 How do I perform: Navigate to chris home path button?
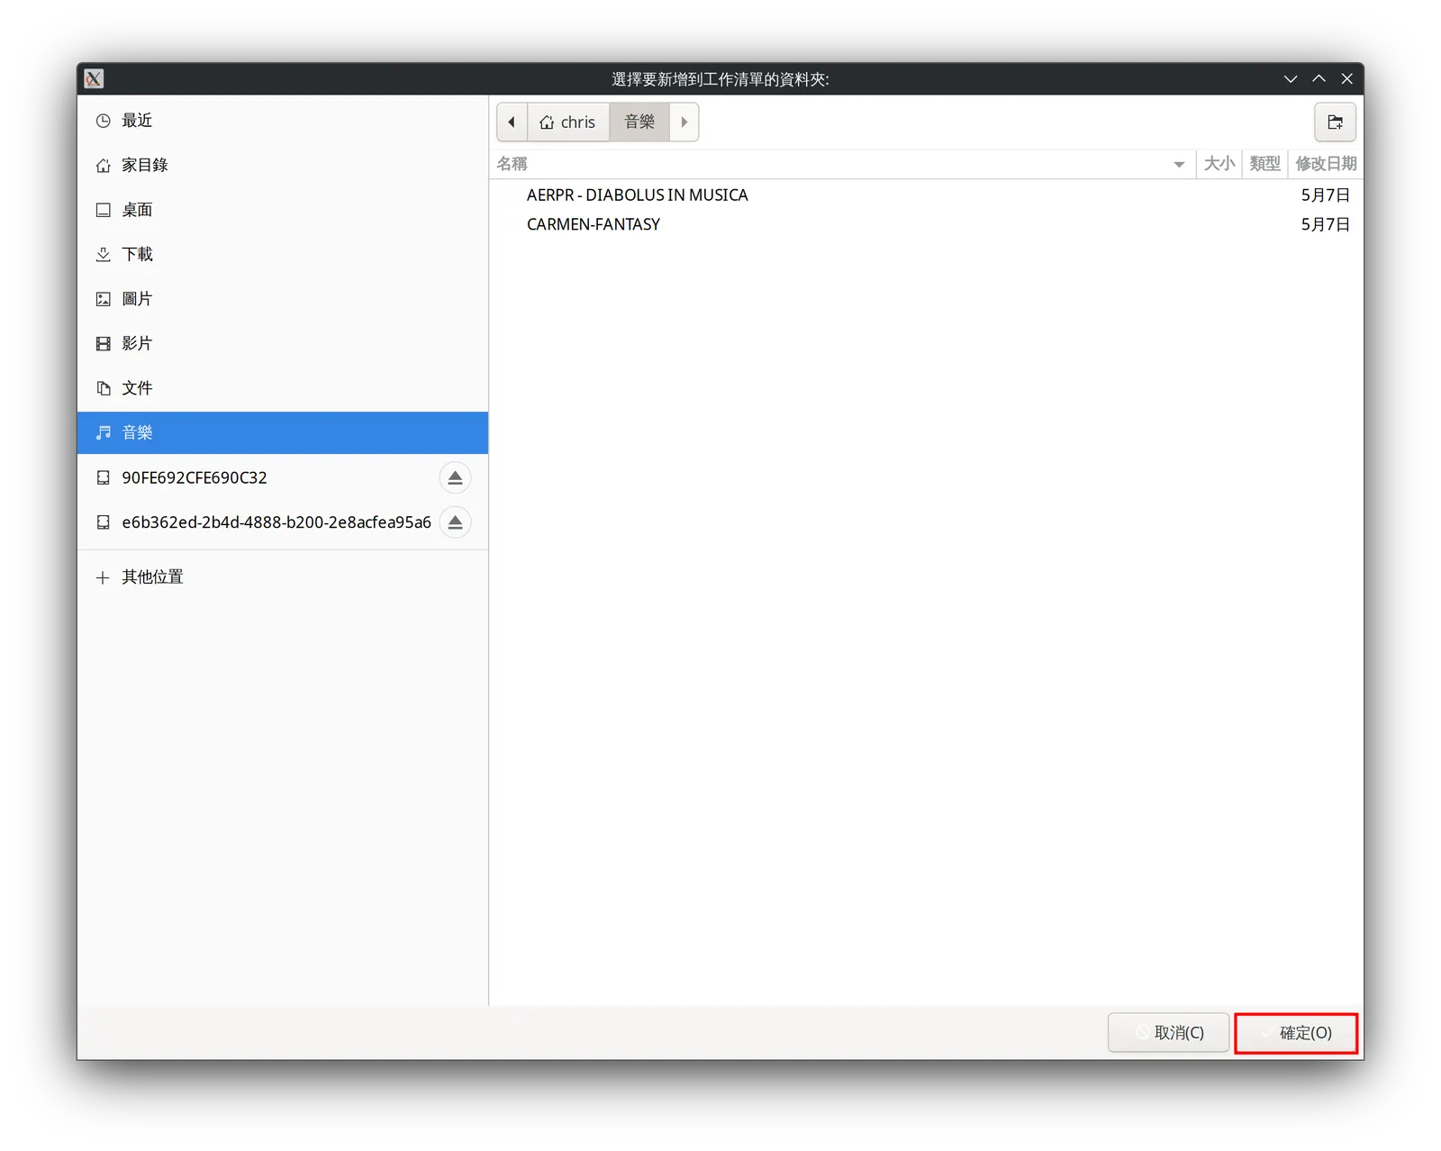pos(568,122)
